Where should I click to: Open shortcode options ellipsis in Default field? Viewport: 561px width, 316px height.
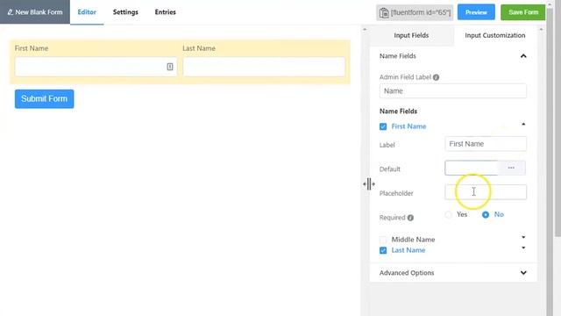click(x=511, y=168)
